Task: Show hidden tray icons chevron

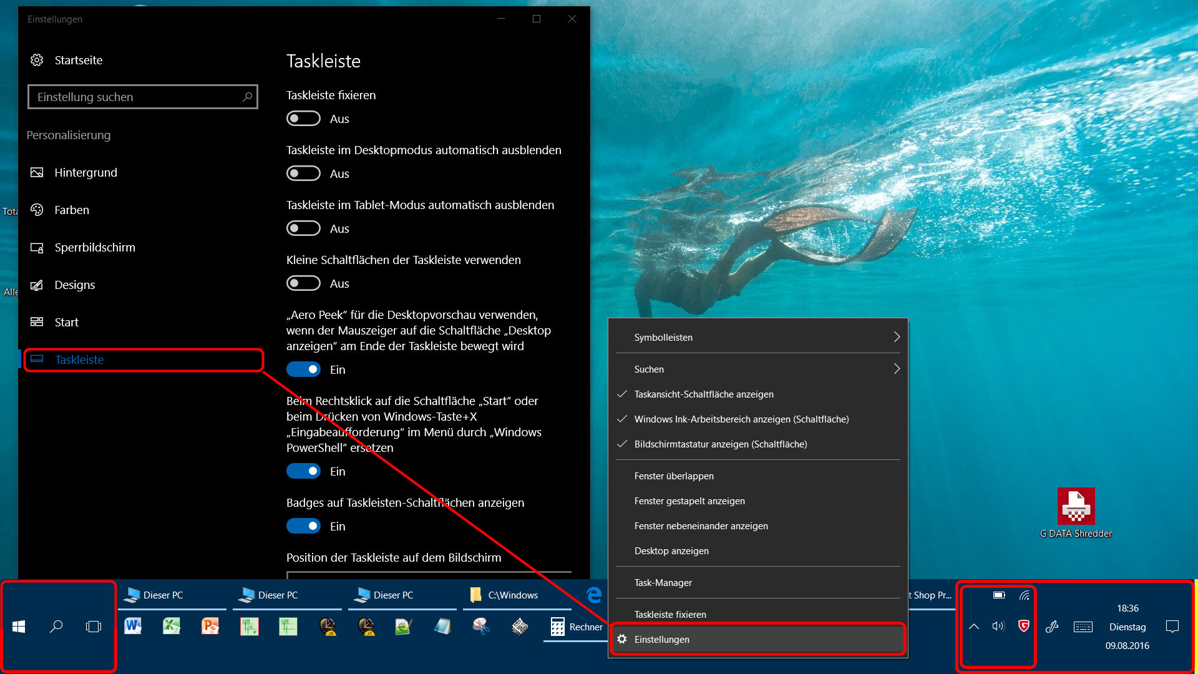Action: click(974, 627)
